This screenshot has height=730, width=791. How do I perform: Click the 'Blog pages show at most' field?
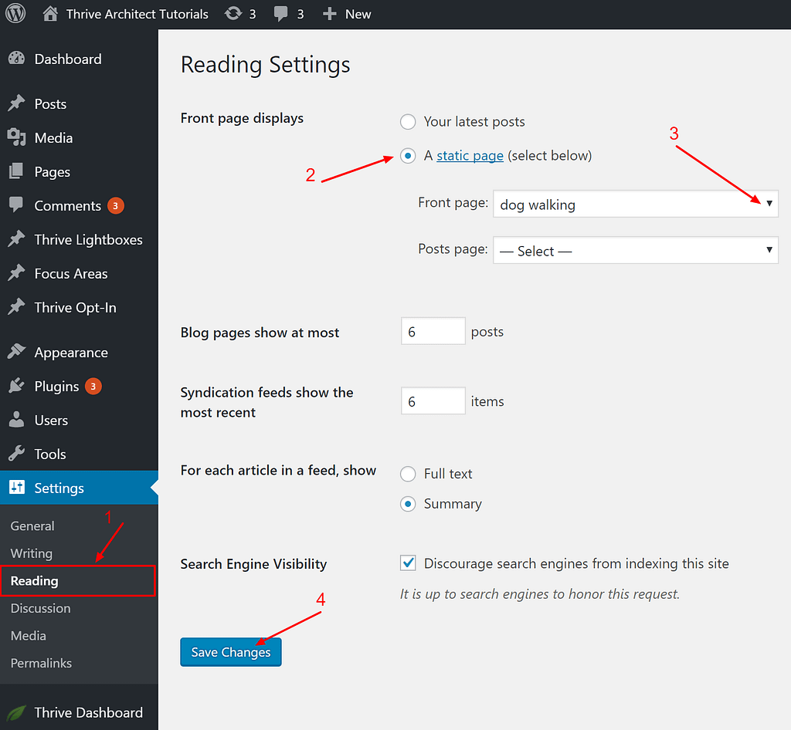pos(433,331)
